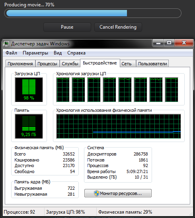Click the last CPU core history graph
Viewport: 195px width, 218px height.
[x=172, y=90]
